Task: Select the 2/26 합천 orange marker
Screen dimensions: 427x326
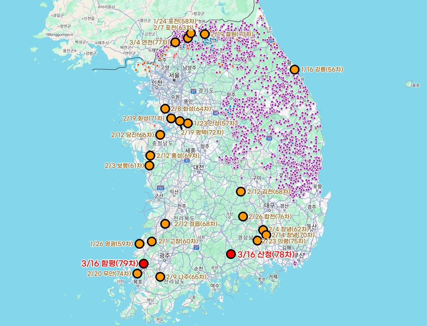Action: tap(243, 216)
